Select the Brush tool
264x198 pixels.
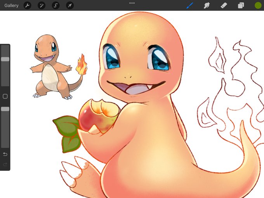tap(190, 5)
